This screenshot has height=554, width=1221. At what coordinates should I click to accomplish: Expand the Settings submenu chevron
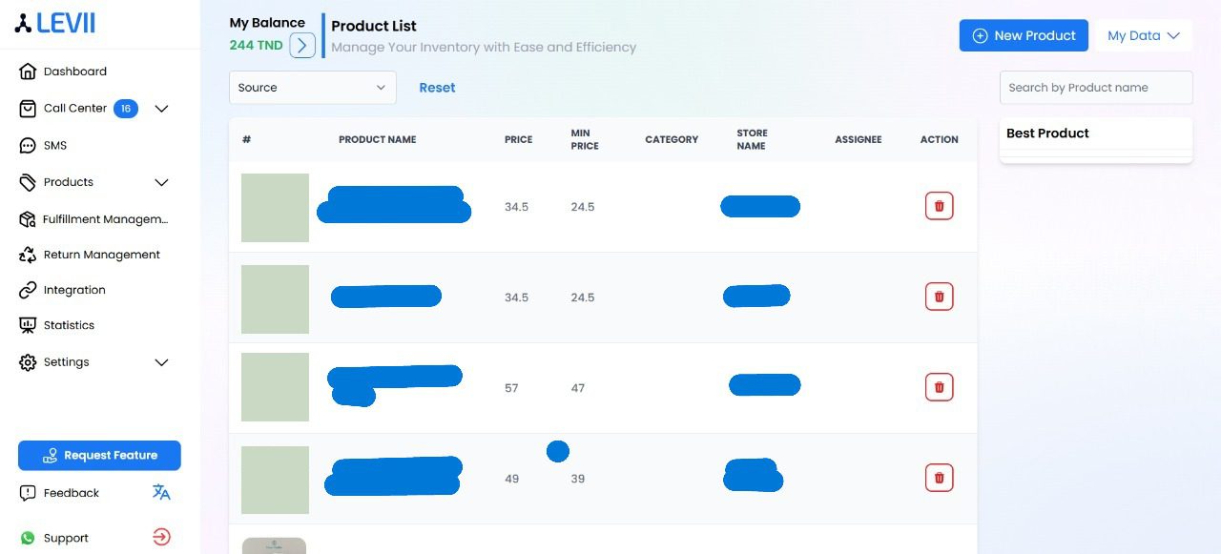tap(161, 362)
